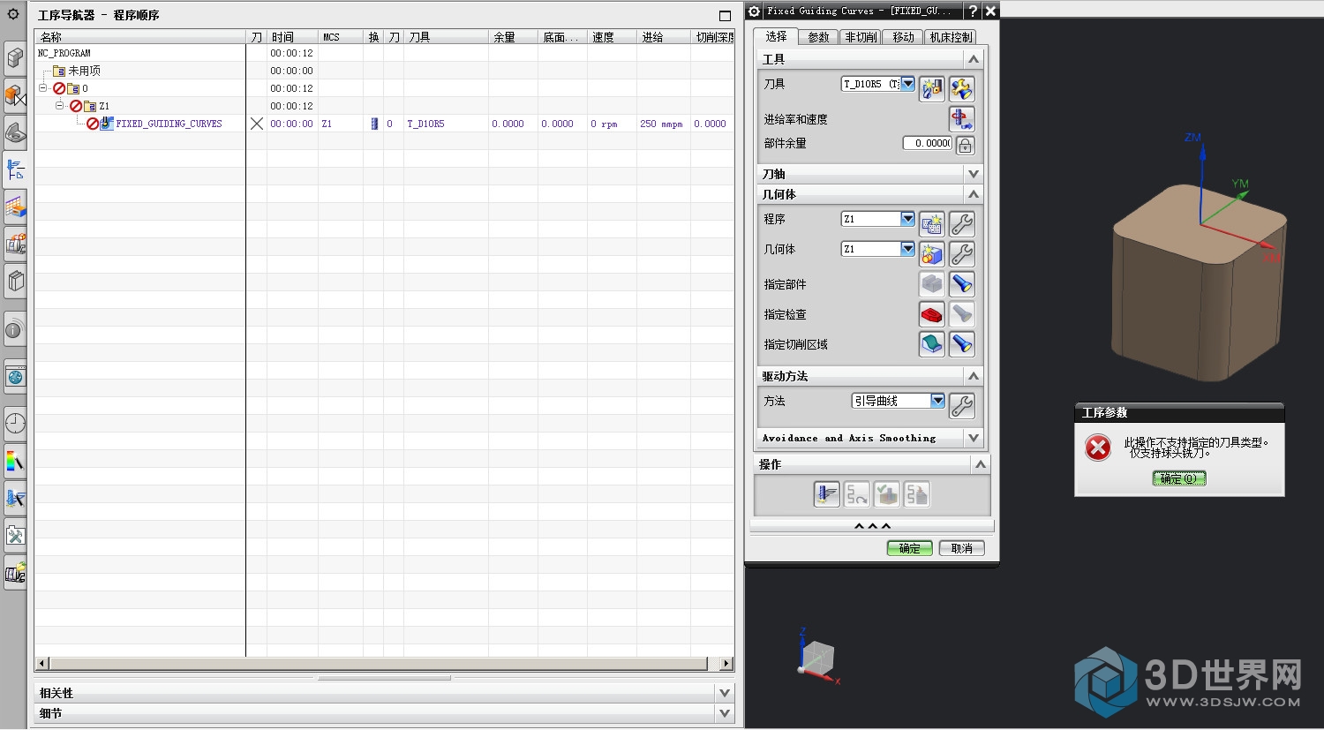Image resolution: width=1324 pixels, height=730 pixels.
Task: Collapse the 工具 section
Action: click(974, 59)
